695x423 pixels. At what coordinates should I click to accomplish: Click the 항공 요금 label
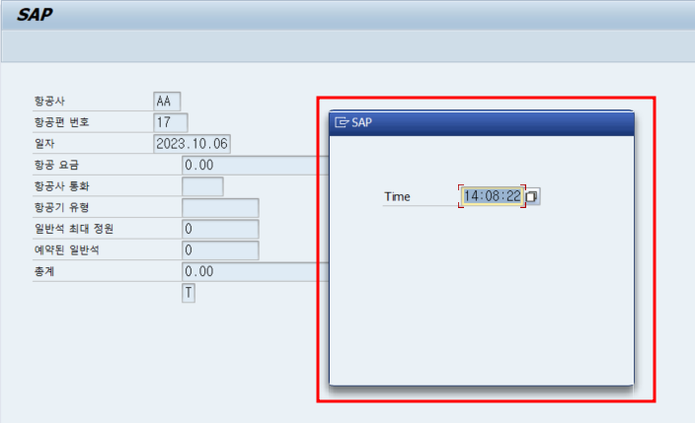pos(56,165)
